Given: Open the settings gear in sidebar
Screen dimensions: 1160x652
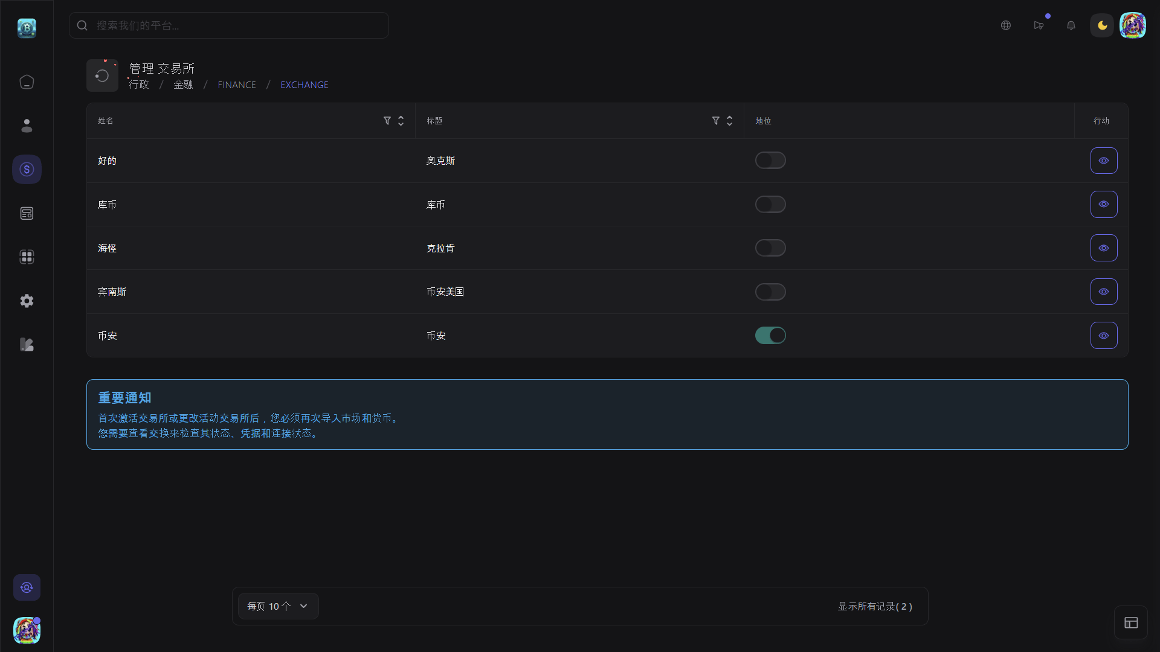Looking at the screenshot, I should pos(27,301).
